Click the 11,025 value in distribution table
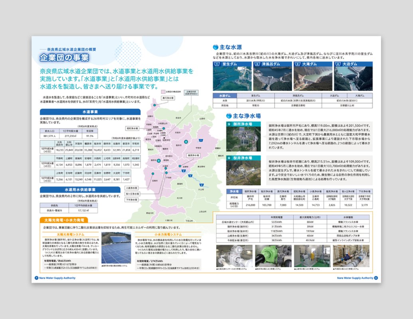 click(97, 179)
